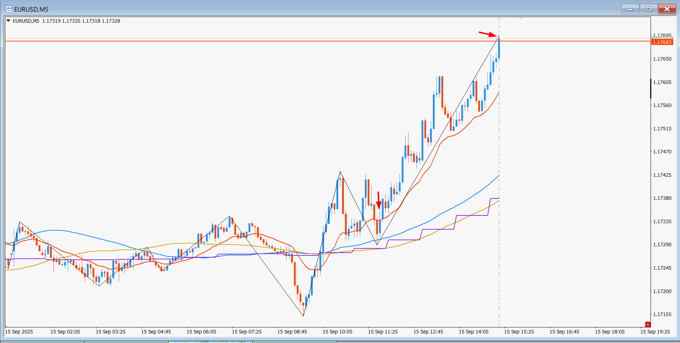
Task: Click the 1.17650 price scale label
Action: (x=662, y=59)
